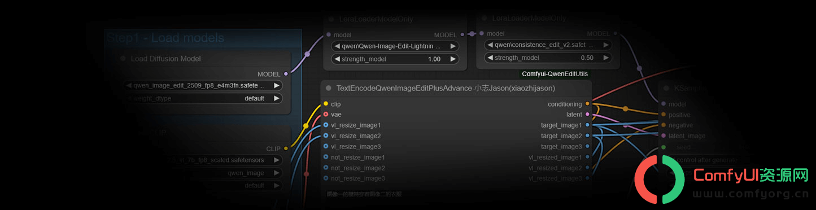816x210 pixels.
Task: Next option arrow on vl_7b_fp8_scaled.safetensors field
Action: click(x=276, y=160)
